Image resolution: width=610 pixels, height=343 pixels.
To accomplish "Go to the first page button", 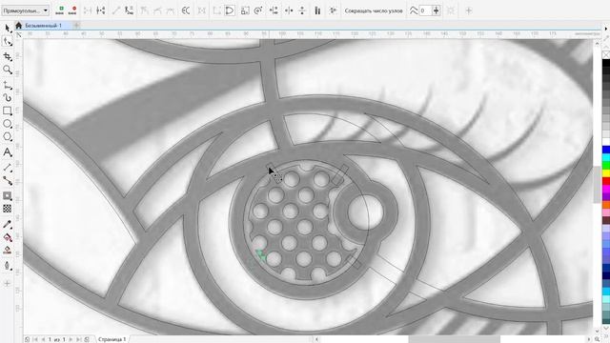I will tap(35, 339).
